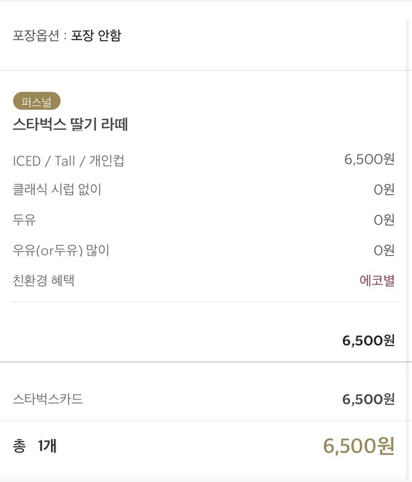This screenshot has width=412, height=482.
Task: Click the 6,500원 amount beside 스타벅스카드
Action: tap(368, 400)
